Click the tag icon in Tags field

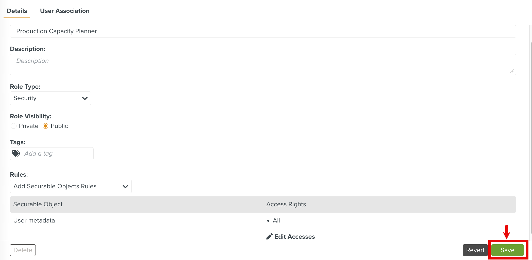pos(16,154)
